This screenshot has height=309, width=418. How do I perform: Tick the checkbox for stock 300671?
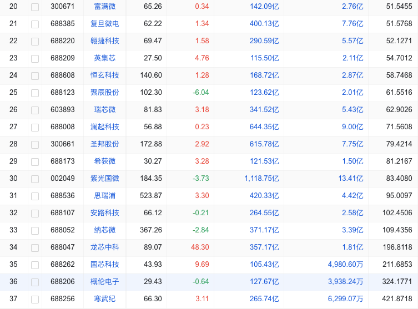point(35,7)
